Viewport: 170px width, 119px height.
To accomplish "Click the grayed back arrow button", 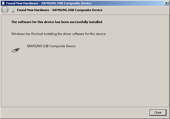I will (x=5, y=10).
